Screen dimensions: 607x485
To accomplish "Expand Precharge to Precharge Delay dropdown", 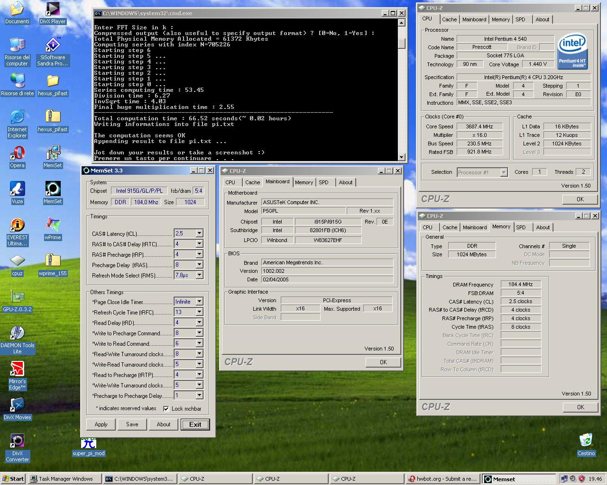I will 199,395.
